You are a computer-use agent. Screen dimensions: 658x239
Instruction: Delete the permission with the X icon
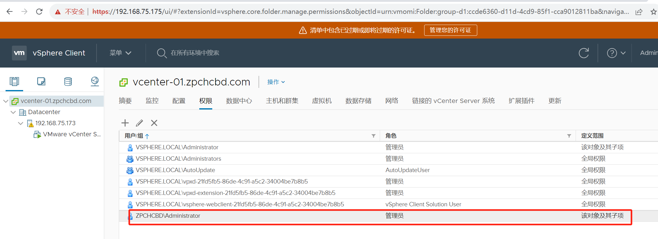[154, 123]
